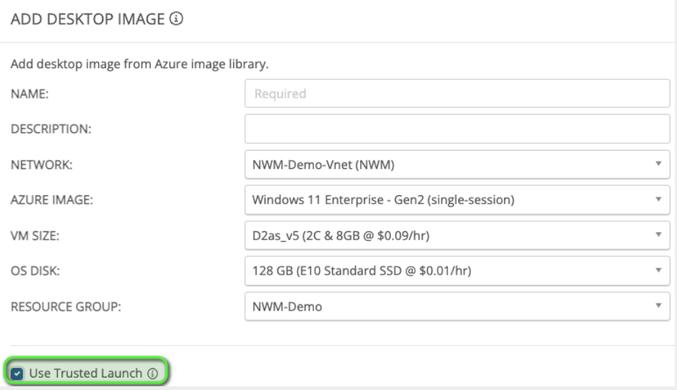This screenshot has height=390, width=677.
Task: Click the Use Trusted Launch label text
Action: pos(85,374)
